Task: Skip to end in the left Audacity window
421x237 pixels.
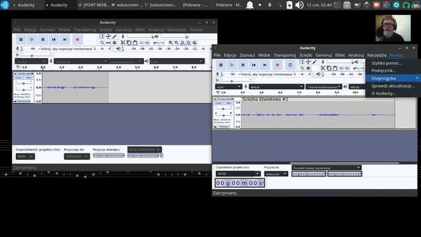Action: (65, 39)
